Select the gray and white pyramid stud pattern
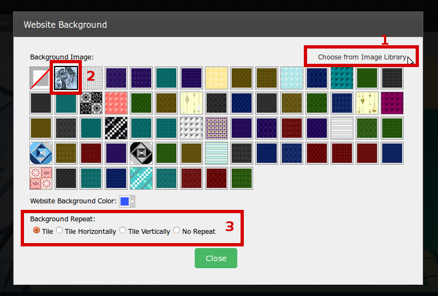 (191, 128)
